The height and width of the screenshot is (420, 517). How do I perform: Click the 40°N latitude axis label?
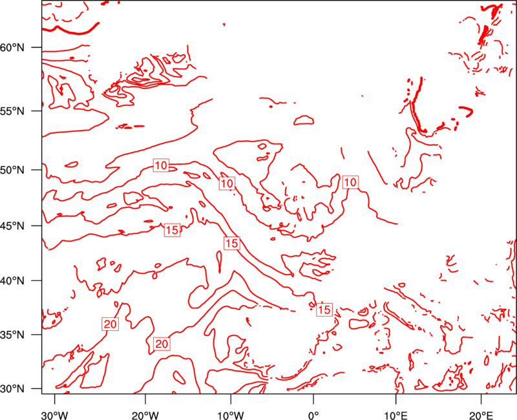[x=12, y=281]
